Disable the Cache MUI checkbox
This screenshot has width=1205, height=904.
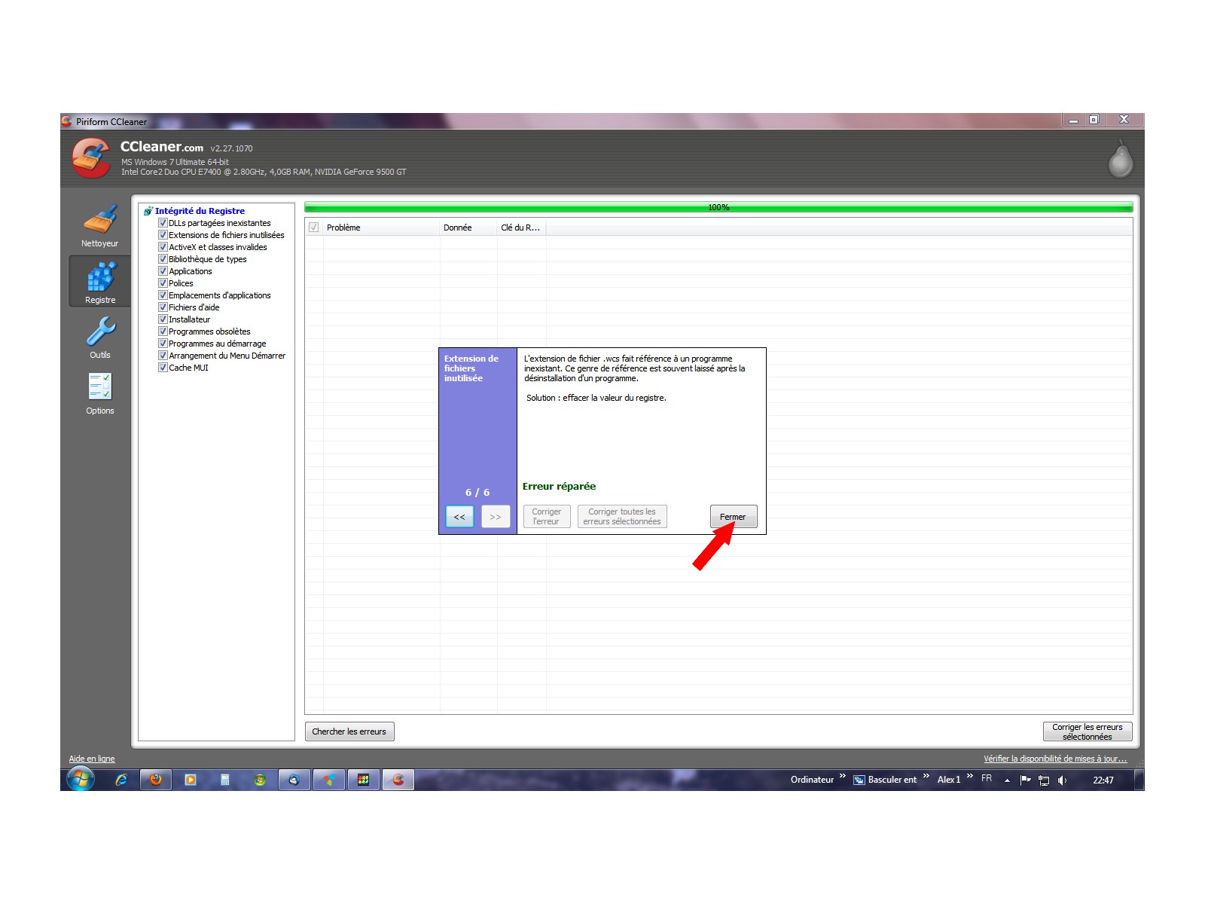point(163,368)
